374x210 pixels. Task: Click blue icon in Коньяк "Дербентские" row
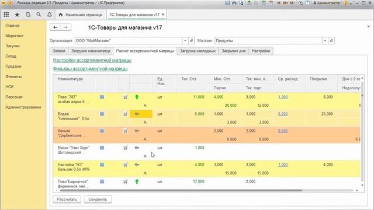click(102, 131)
